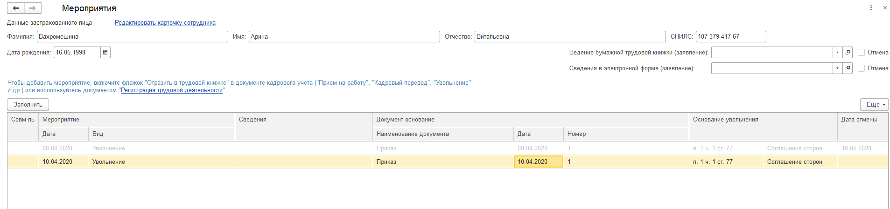Click into the Фамилия field

pos(133,37)
